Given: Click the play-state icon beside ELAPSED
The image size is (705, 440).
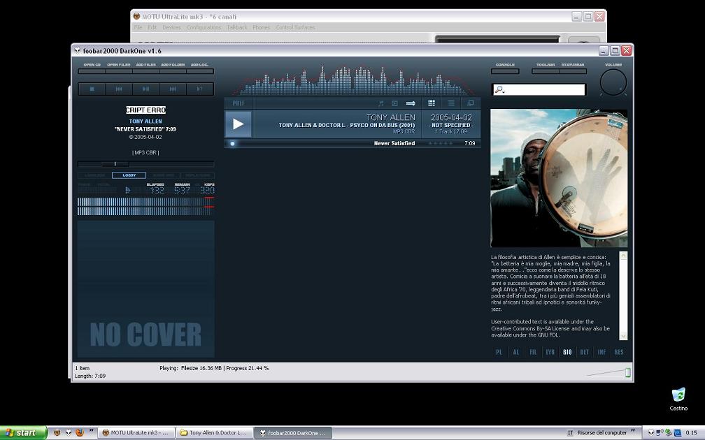Looking at the screenshot, I should (x=127, y=191).
